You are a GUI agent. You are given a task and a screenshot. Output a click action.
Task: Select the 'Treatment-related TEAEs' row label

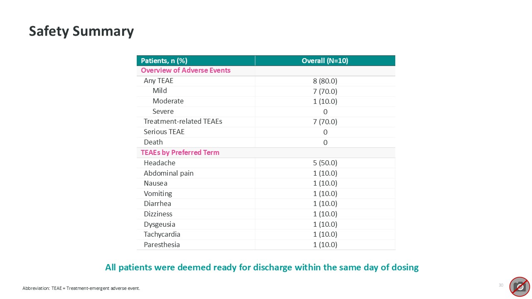(183, 121)
